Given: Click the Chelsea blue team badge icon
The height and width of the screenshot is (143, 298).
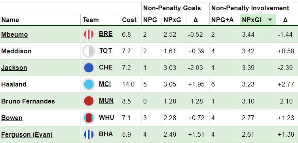Looking at the screenshot, I should click(x=89, y=68).
